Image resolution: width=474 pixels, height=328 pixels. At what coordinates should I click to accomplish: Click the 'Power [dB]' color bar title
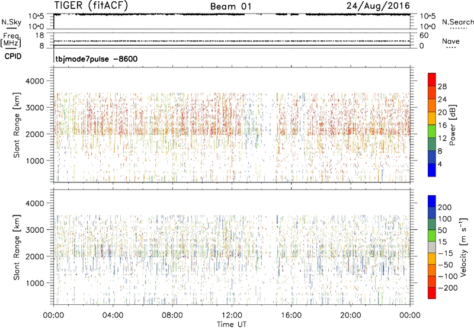click(452, 125)
